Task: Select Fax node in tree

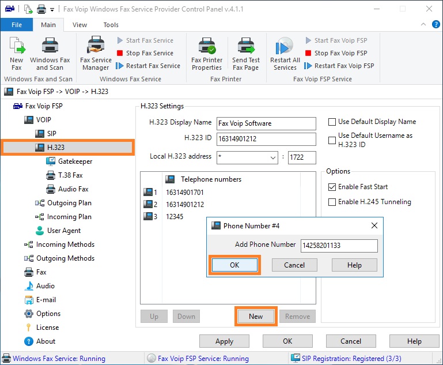Action: click(x=35, y=272)
